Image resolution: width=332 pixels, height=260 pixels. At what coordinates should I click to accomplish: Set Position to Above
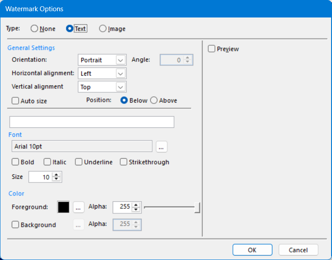154,100
